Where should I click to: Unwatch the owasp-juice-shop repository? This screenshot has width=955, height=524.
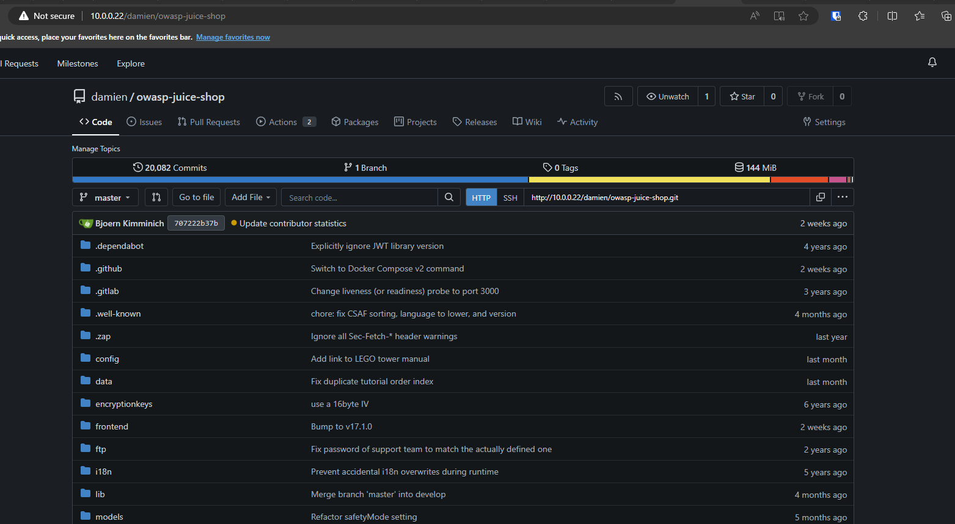668,96
